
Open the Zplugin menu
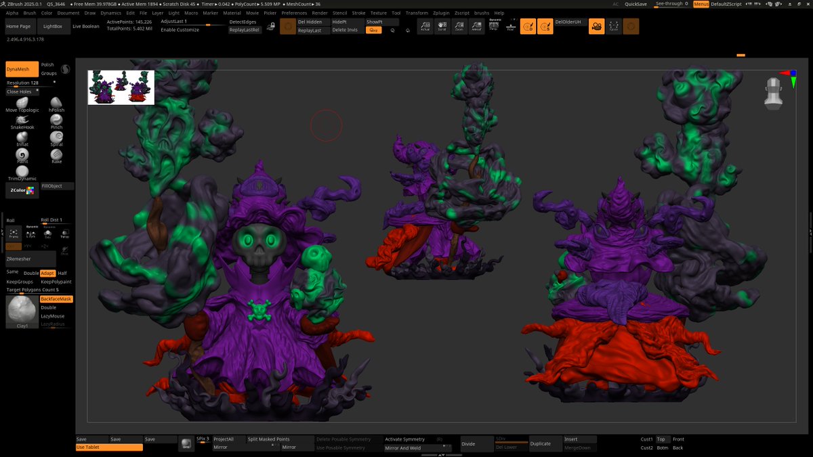442,13
